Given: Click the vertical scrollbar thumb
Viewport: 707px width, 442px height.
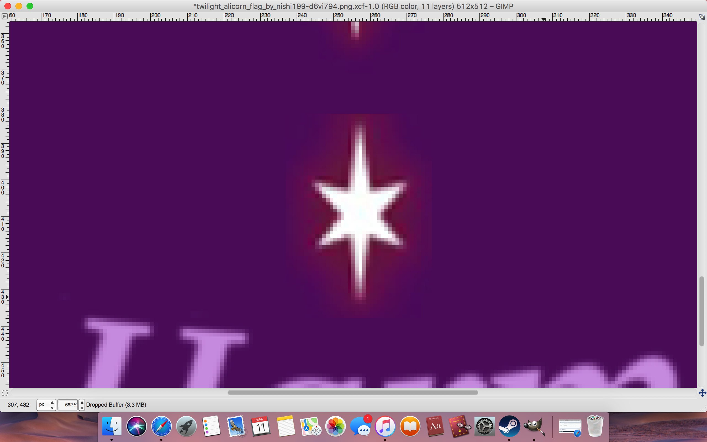Looking at the screenshot, I should [702, 311].
